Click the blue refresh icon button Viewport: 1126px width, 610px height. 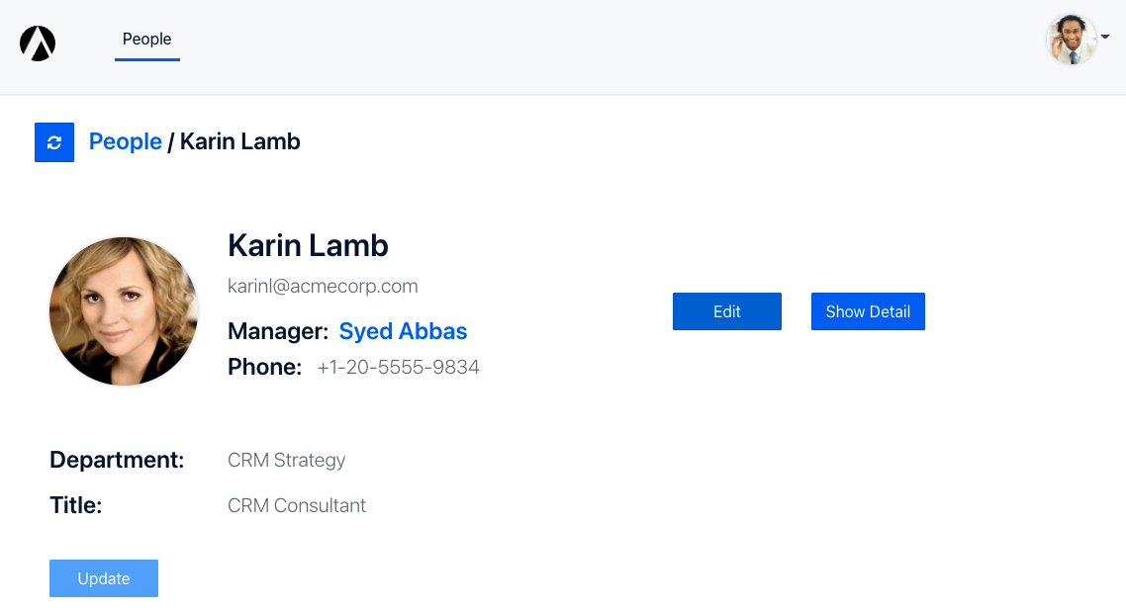54,142
